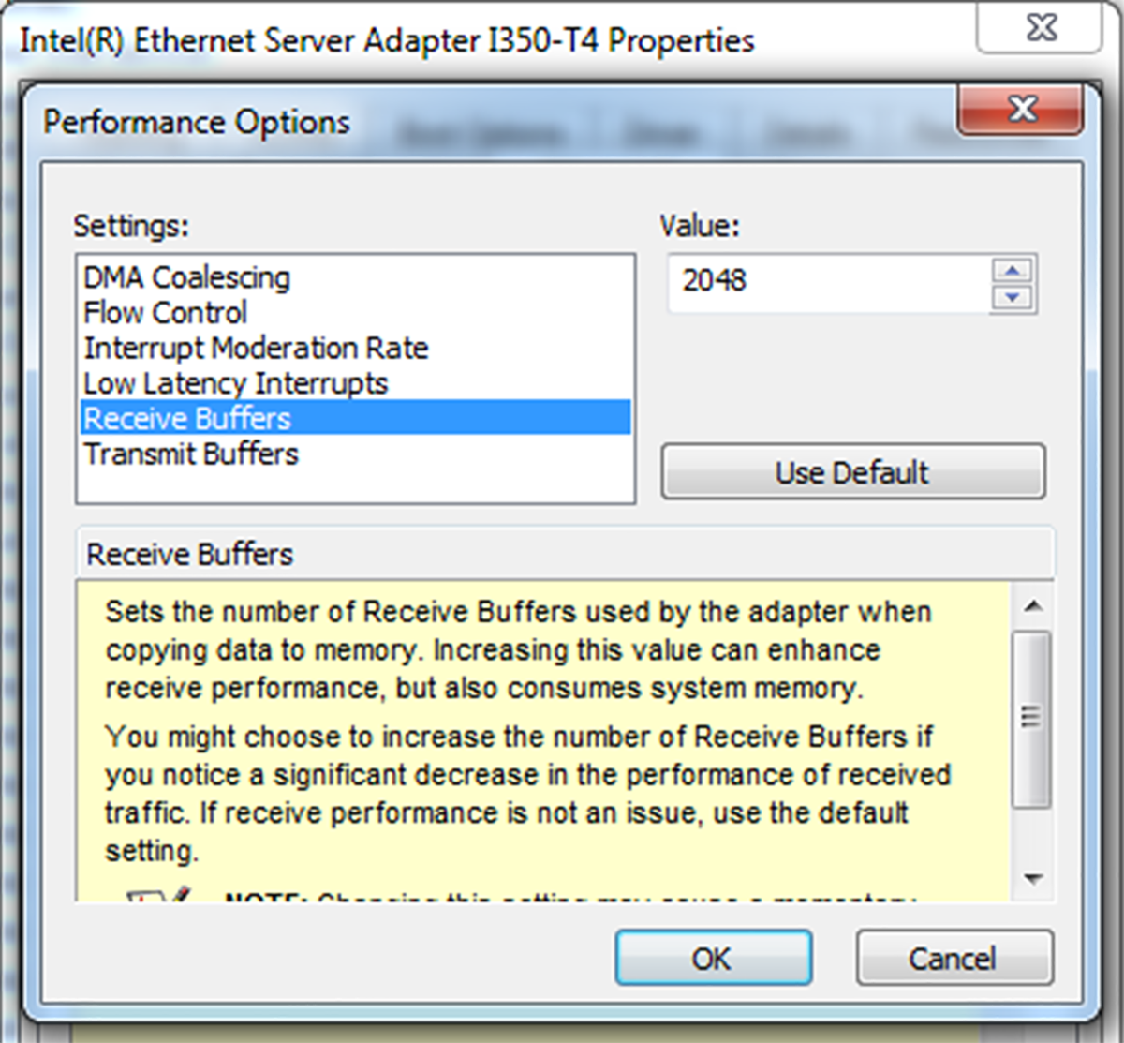Increase the Value with up arrow
Screen dimensions: 1124x1043
1012,270
